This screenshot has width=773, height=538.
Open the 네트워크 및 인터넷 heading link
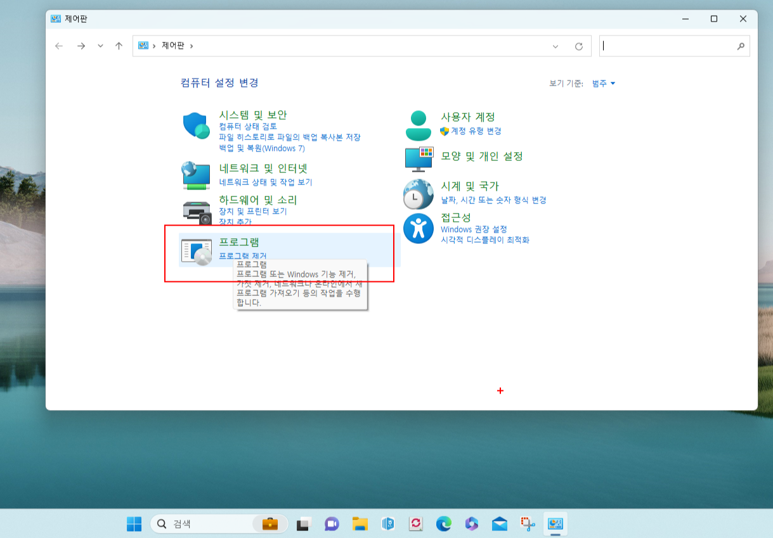[x=263, y=169]
